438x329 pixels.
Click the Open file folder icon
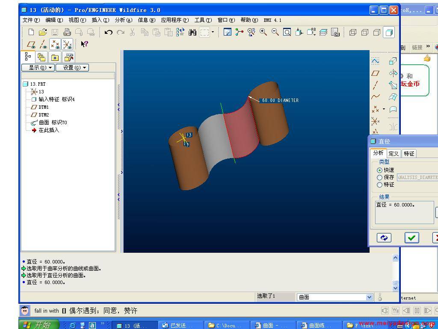click(x=43, y=32)
